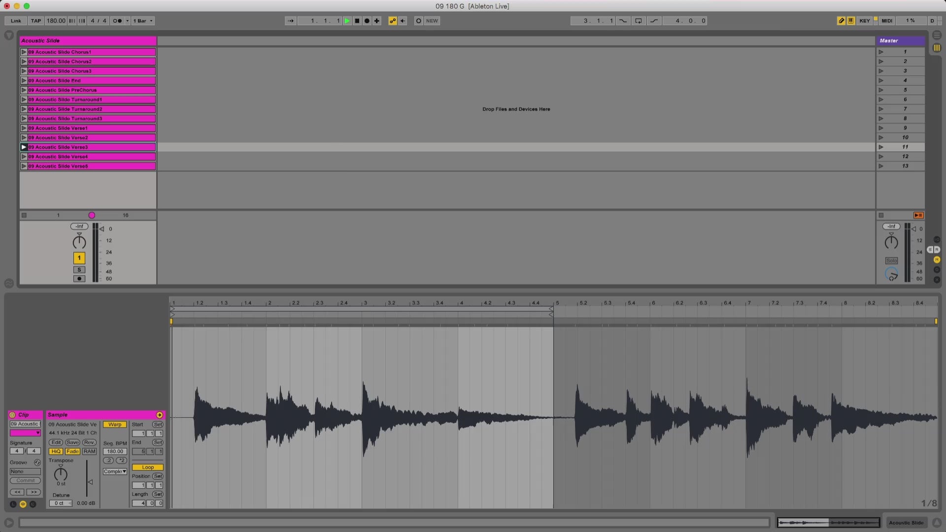This screenshot has height=532, width=946.
Task: Open the Groove None chooser
Action: click(26, 471)
